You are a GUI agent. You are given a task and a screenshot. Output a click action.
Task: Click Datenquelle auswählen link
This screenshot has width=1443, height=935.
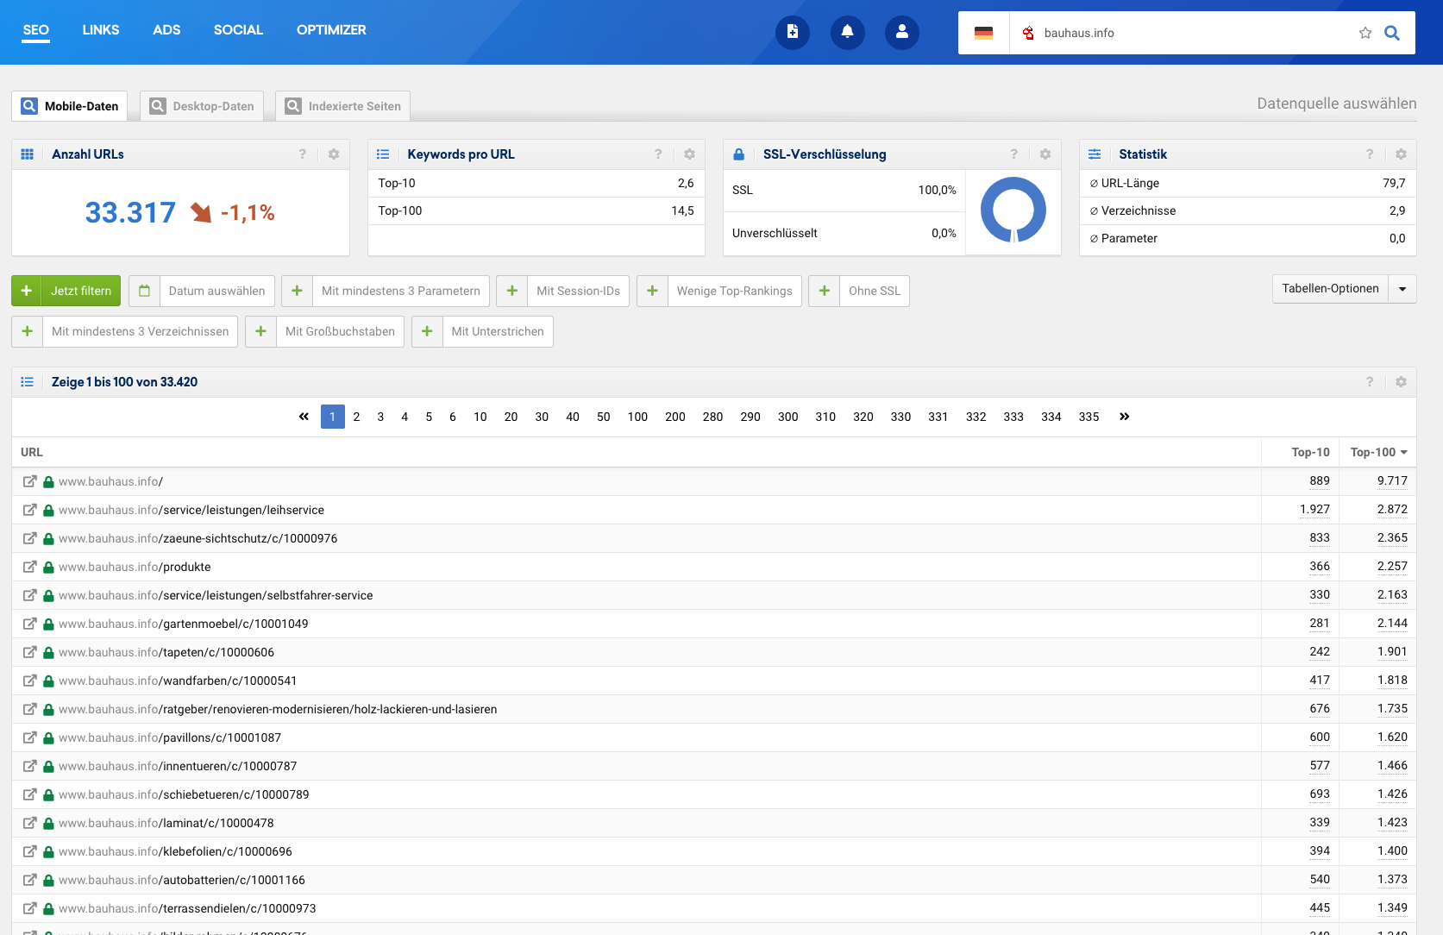click(x=1336, y=104)
